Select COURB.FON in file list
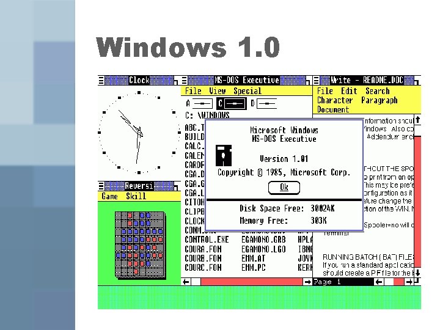The height and width of the screenshot is (330, 440). click(x=203, y=258)
